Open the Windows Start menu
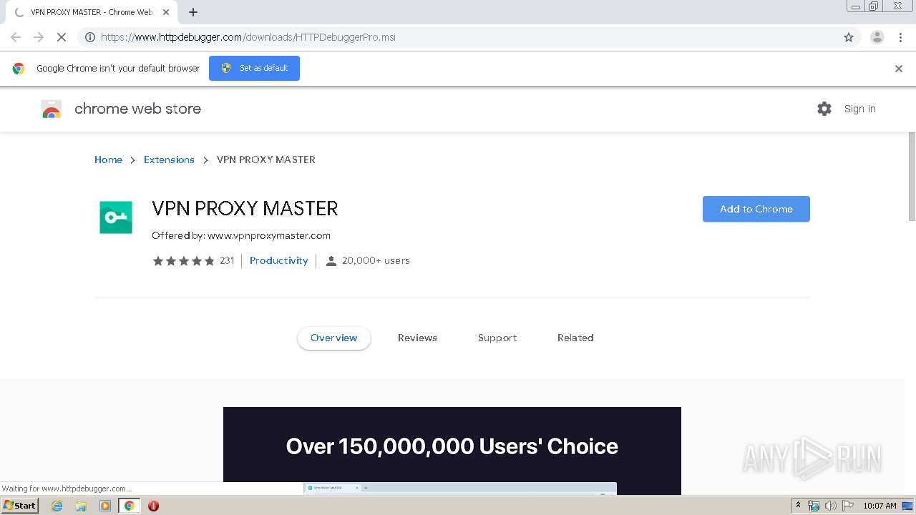The width and height of the screenshot is (916, 515). click(x=20, y=506)
